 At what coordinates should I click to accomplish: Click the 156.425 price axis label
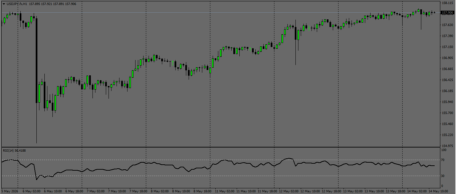click(447, 80)
